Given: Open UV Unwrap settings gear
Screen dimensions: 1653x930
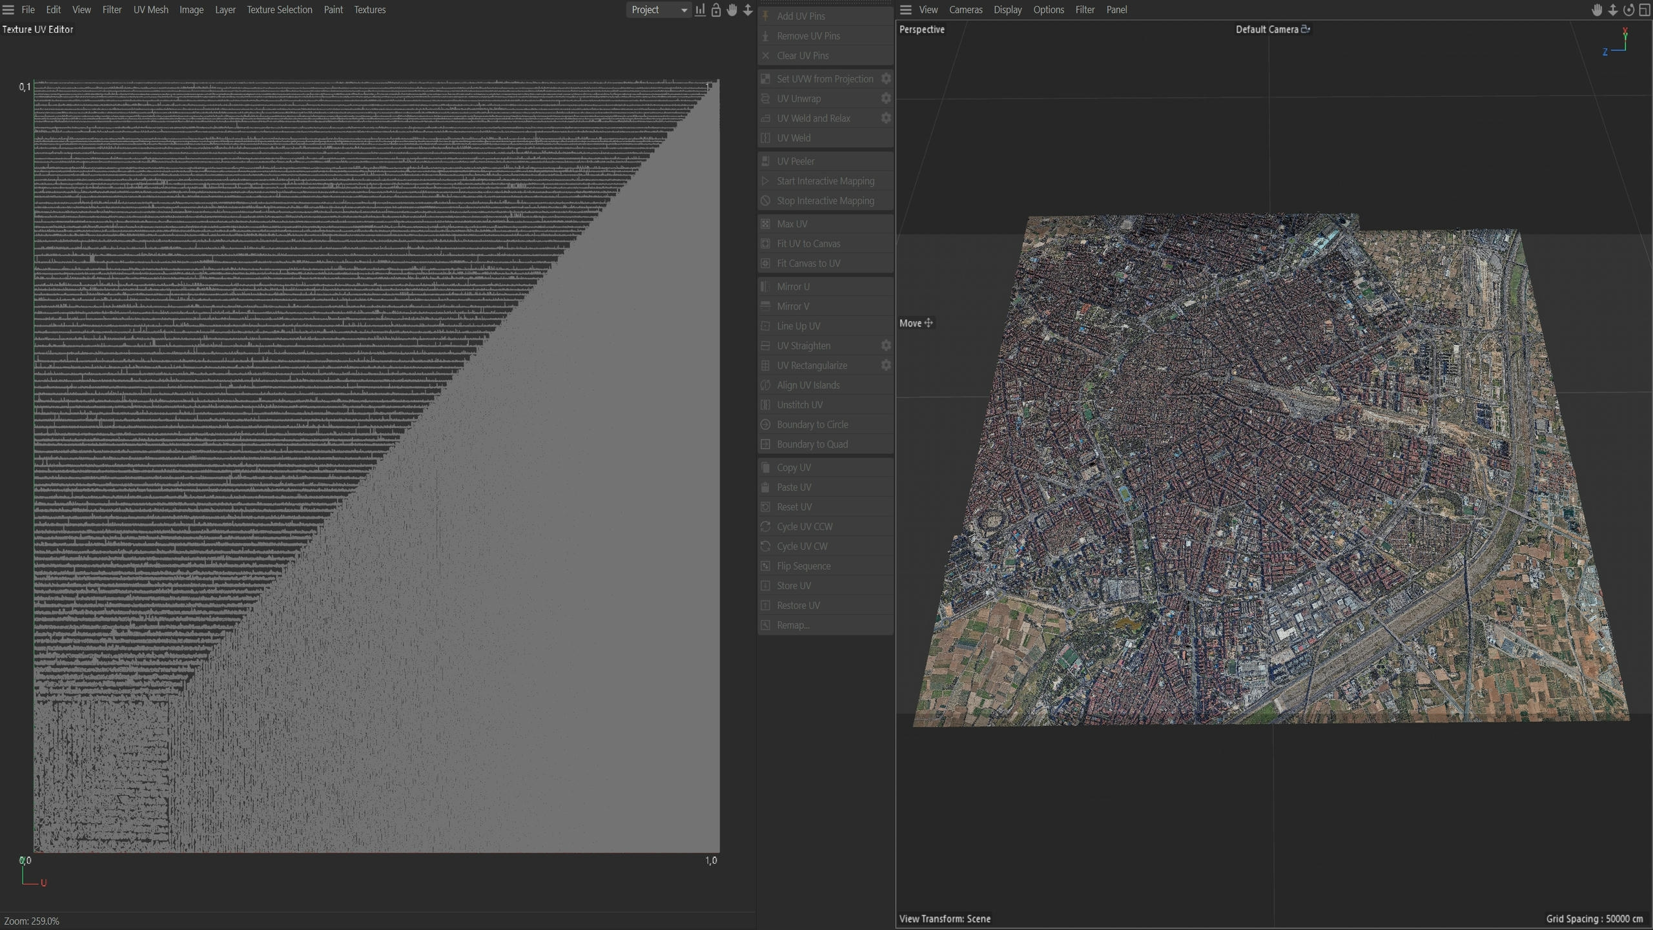Looking at the screenshot, I should [x=886, y=98].
